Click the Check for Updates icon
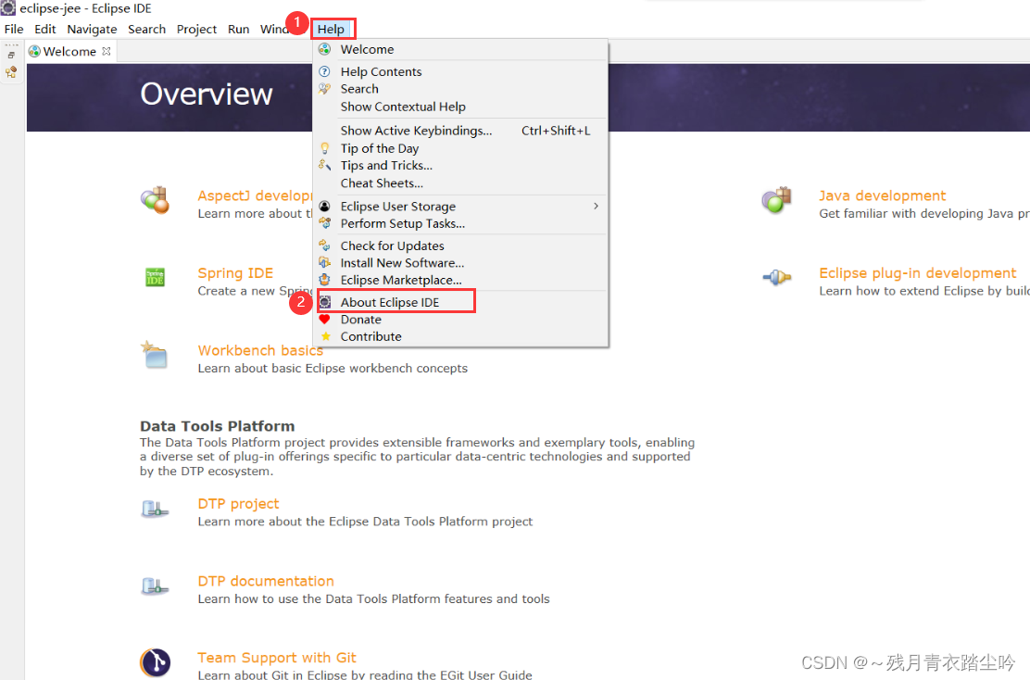1030x680 pixels. [326, 245]
